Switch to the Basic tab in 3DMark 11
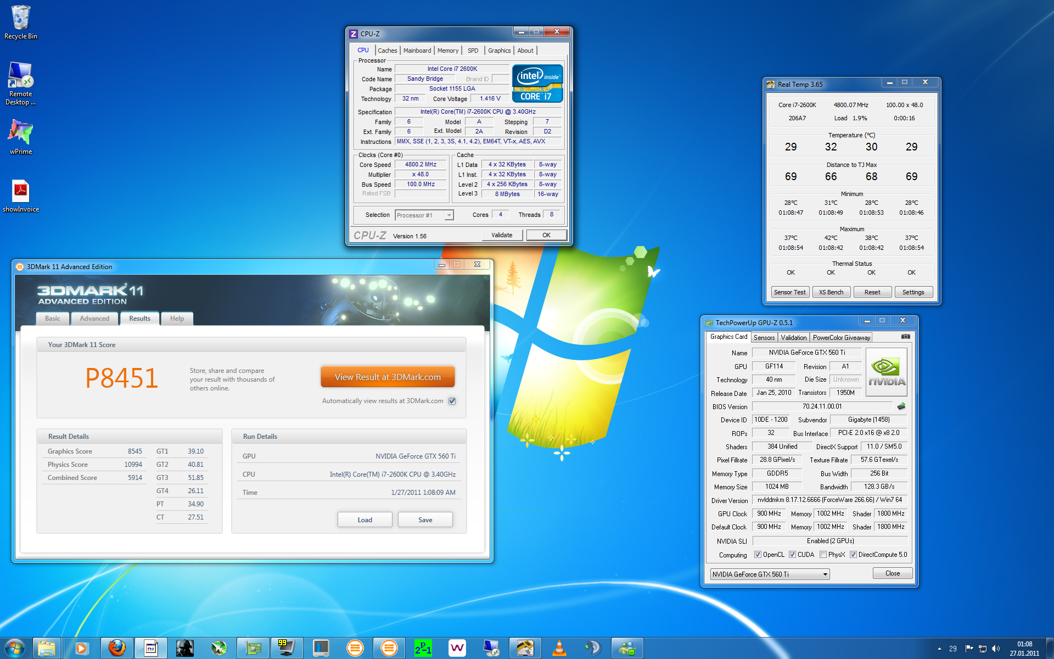Screen dimensions: 1054x659 (x=53, y=319)
